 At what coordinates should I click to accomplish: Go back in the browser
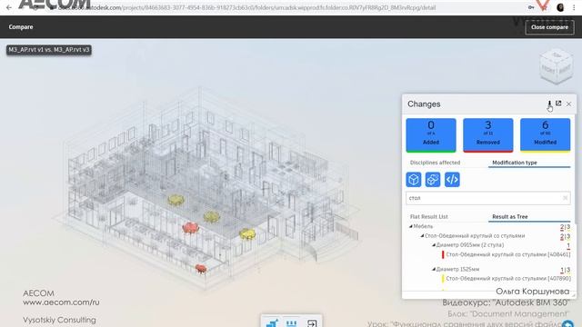tap(9, 7)
